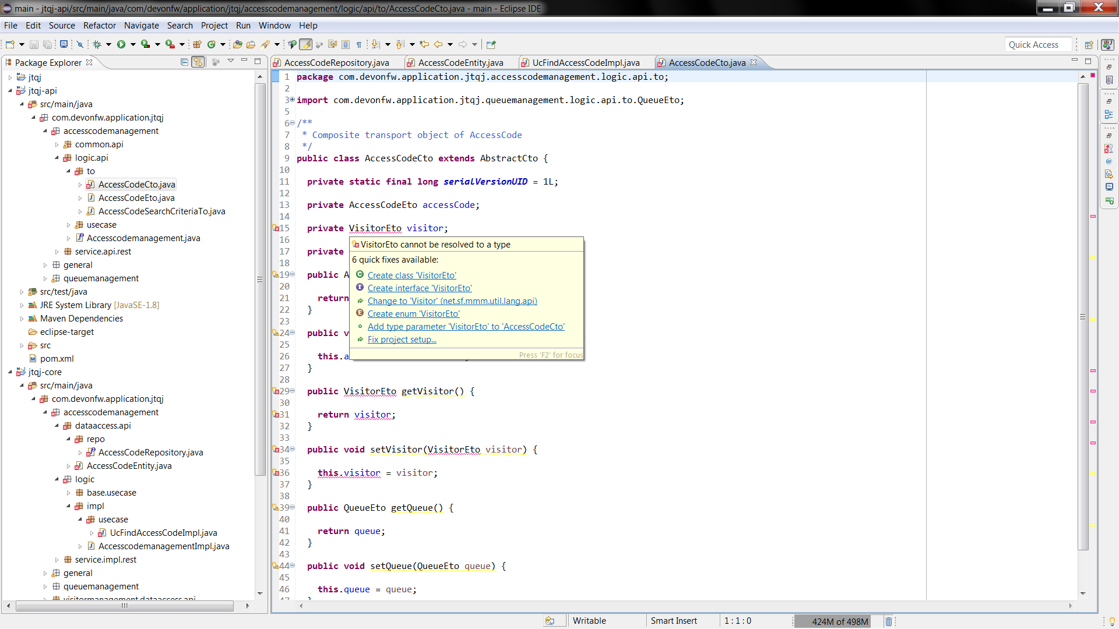Click the New Java Project toolbar icon
Viewport: 1119px width, 629px height.
tap(196, 44)
